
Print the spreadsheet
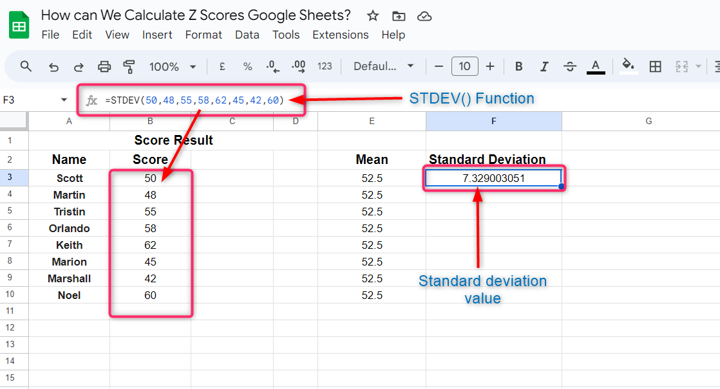104,67
